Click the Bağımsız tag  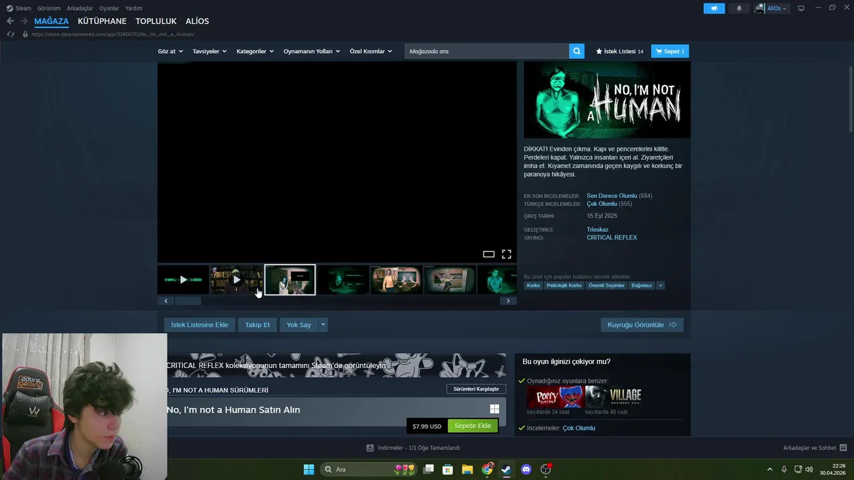642,285
